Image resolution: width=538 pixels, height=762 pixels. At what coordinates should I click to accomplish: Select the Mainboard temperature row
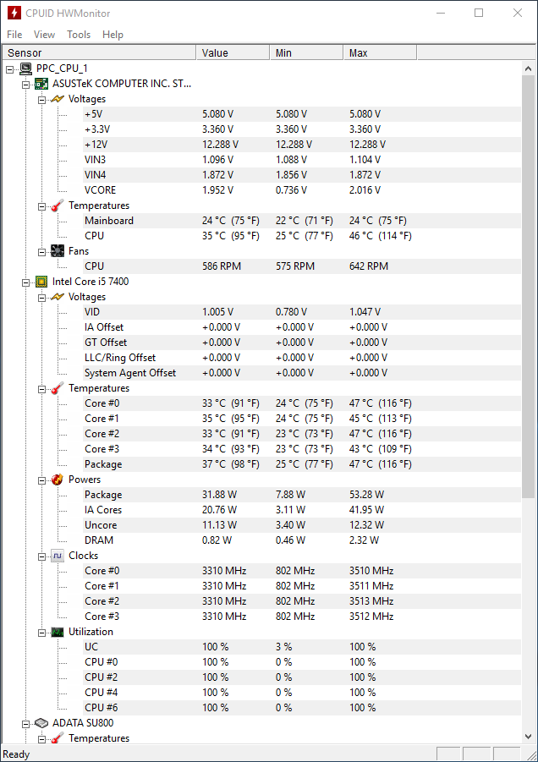[301, 221]
